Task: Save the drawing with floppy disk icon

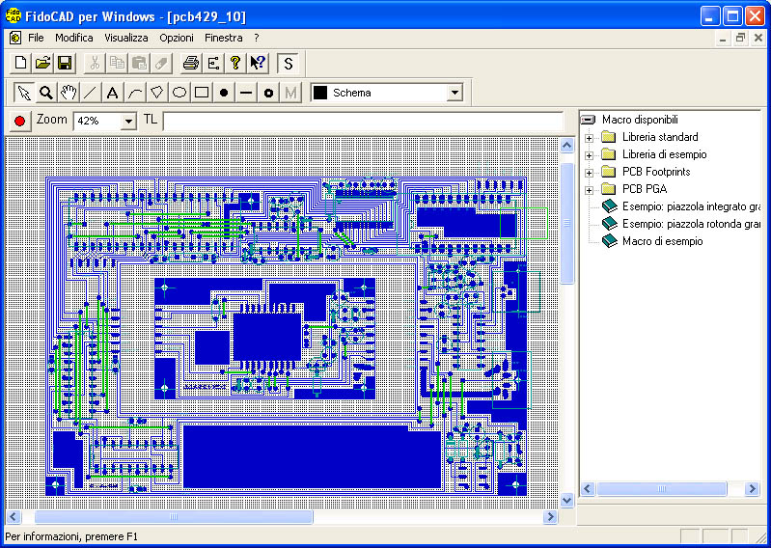Action: [x=65, y=63]
